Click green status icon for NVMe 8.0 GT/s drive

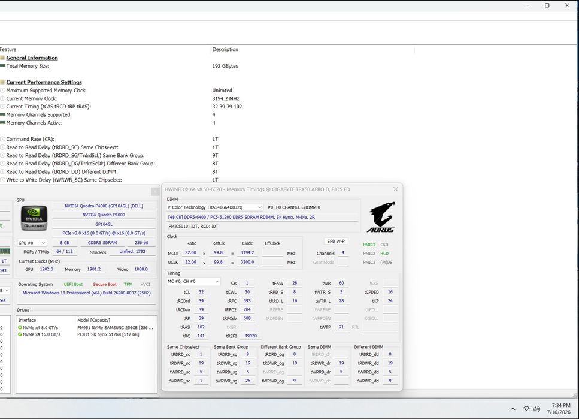click(20, 328)
